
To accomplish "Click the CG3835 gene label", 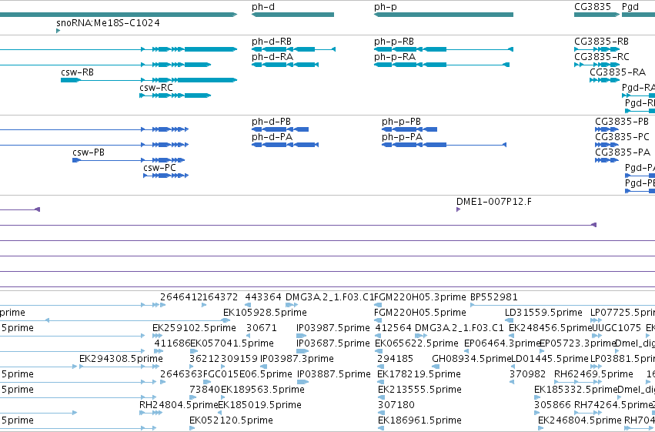I will point(593,7).
